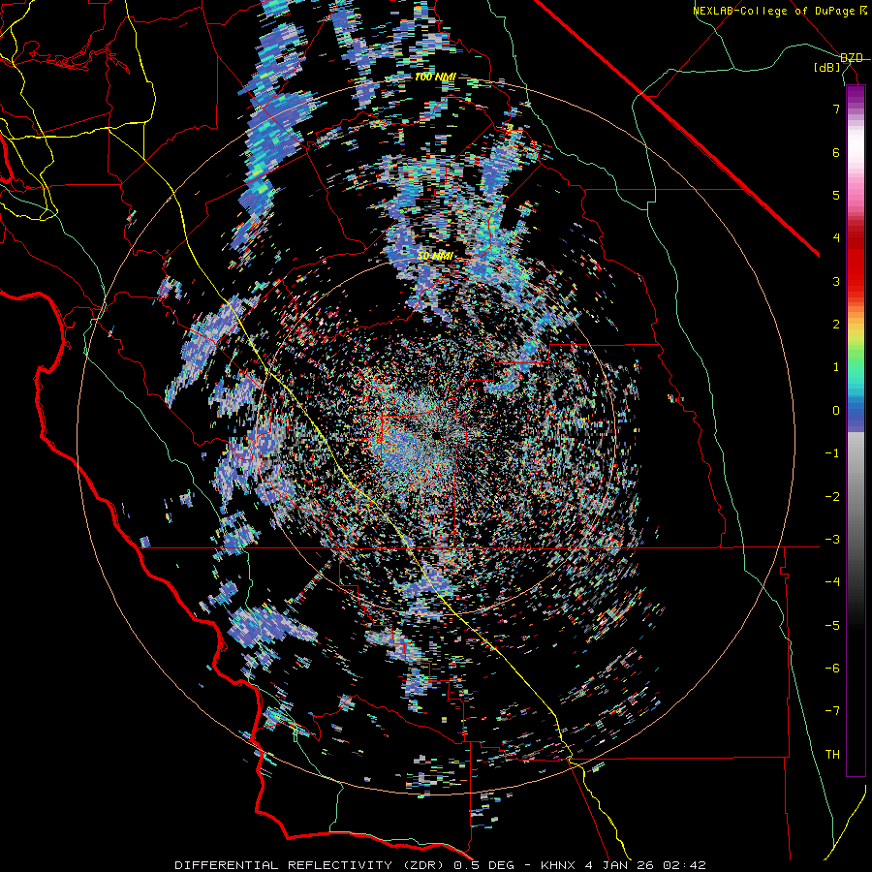Click the -5 value on the scale
This screenshot has height=872, width=872.
(x=832, y=625)
